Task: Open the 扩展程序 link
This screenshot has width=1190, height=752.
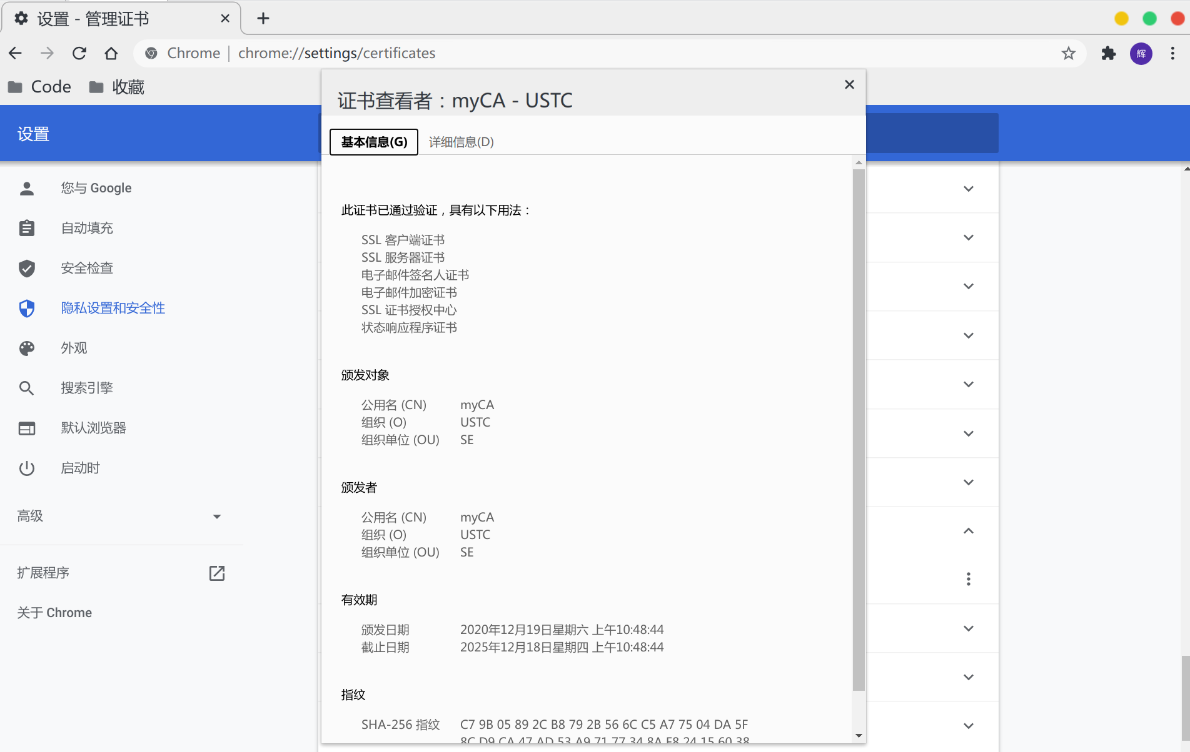Action: tap(43, 573)
